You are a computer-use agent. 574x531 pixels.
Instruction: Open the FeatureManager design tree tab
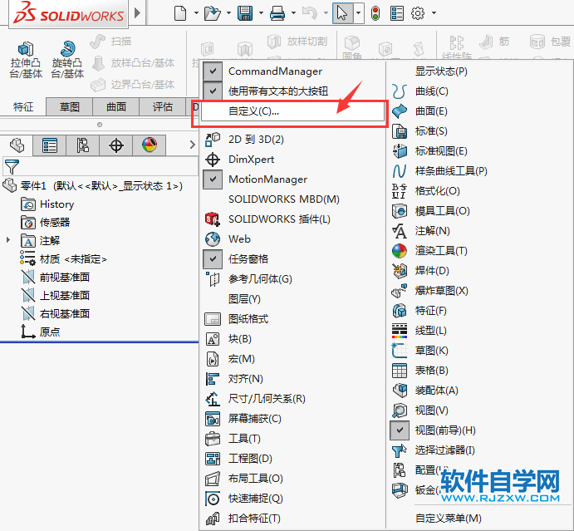point(17,145)
